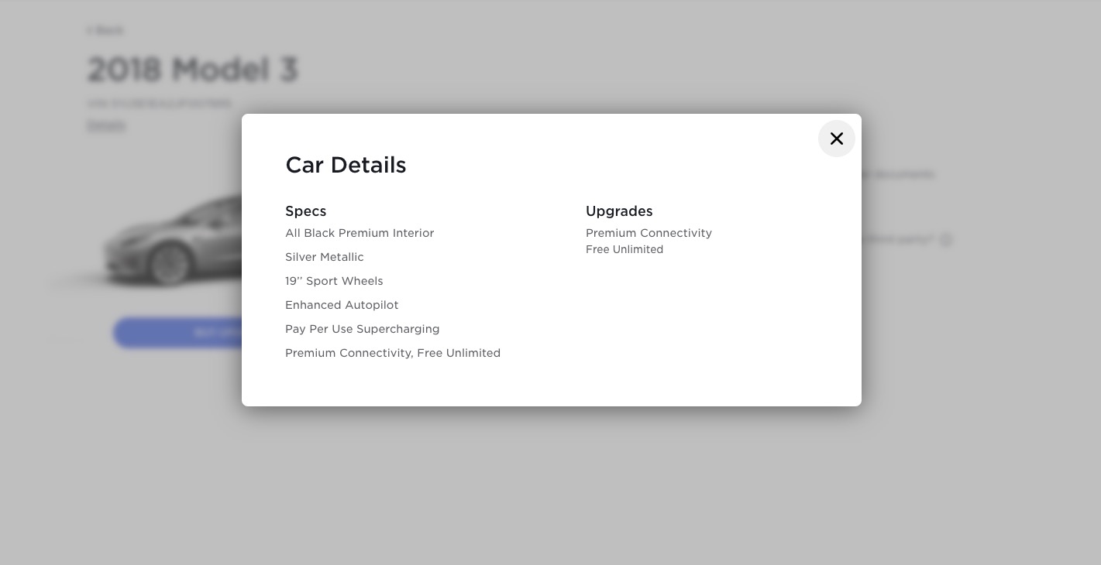Click the Specs section heading
This screenshot has height=565, width=1101.
tap(305, 211)
